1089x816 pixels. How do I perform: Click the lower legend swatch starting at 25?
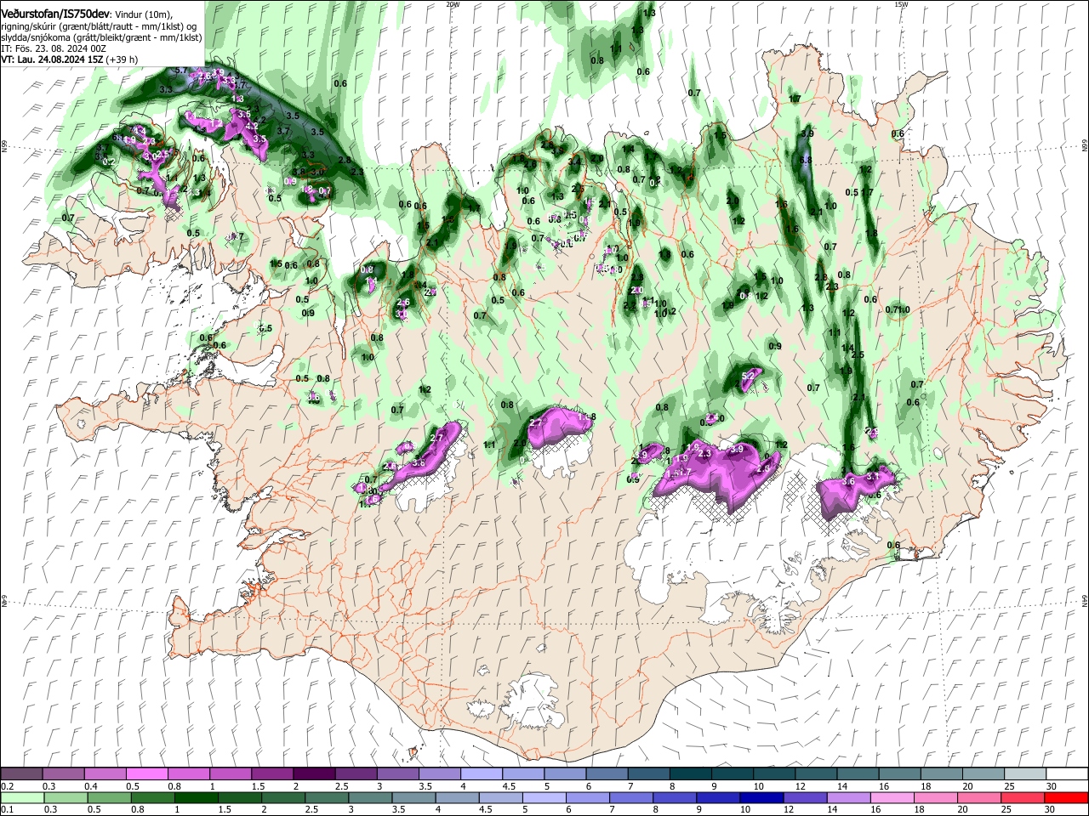pos(1023,797)
